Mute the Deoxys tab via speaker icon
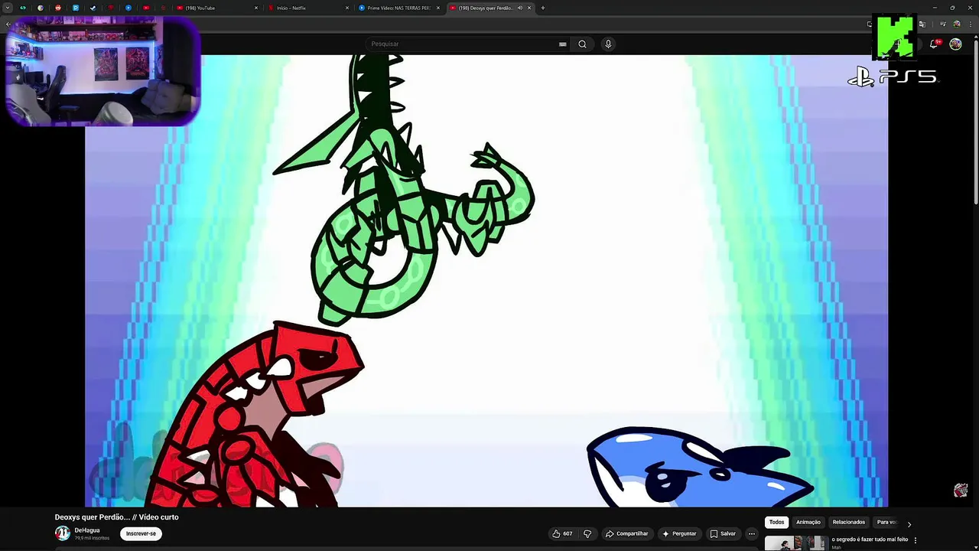The width and height of the screenshot is (979, 551). [x=520, y=8]
